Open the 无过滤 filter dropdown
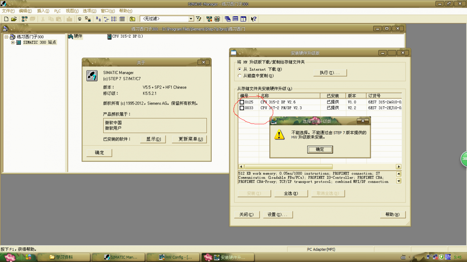Viewport: 467px width, 262px height. (x=191, y=19)
